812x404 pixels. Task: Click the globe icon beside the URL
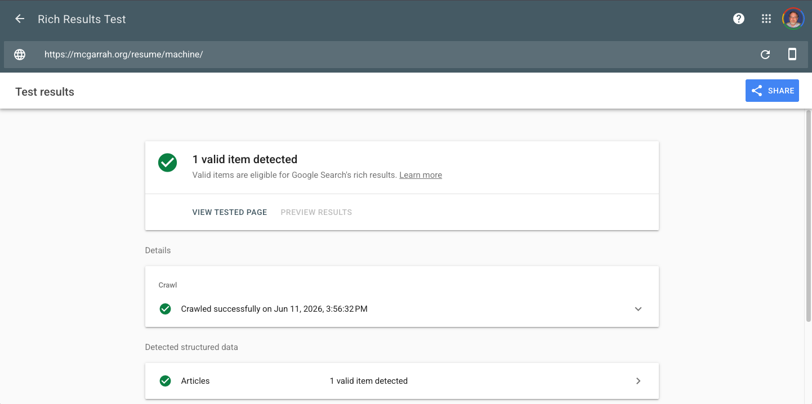[x=20, y=55]
